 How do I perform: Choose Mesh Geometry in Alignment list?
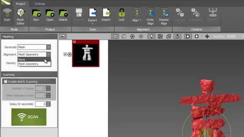[x=34, y=64]
